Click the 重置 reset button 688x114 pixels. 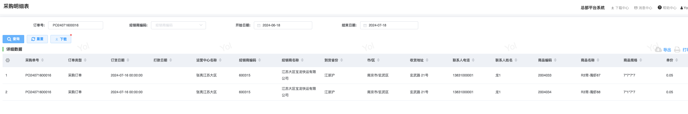[37, 39]
